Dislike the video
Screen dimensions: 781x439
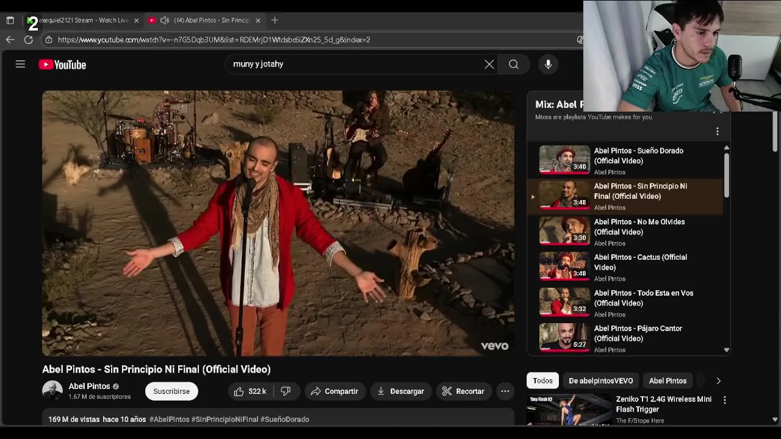(x=286, y=391)
